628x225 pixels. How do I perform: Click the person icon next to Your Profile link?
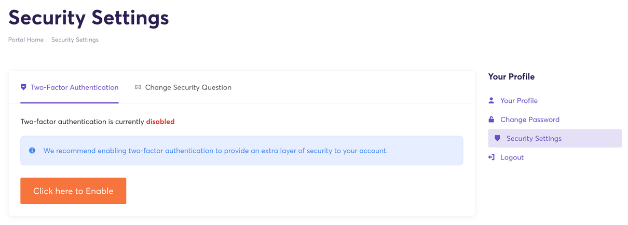492,100
